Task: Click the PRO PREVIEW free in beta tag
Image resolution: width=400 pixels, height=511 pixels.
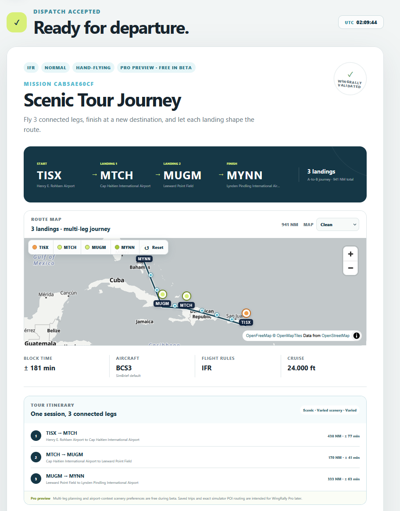Action: pyautogui.click(x=156, y=67)
